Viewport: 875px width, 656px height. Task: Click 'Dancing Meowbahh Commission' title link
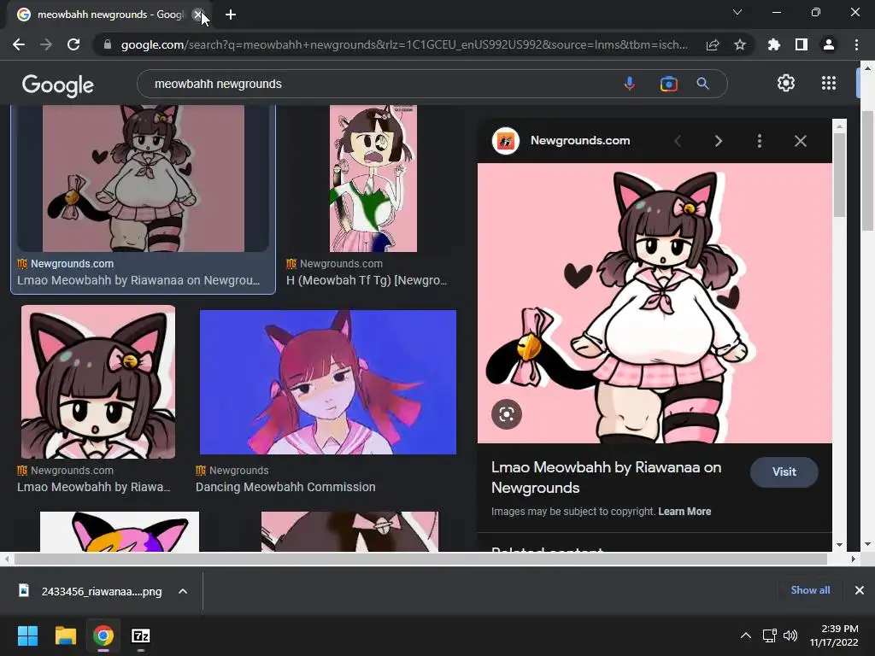(285, 487)
